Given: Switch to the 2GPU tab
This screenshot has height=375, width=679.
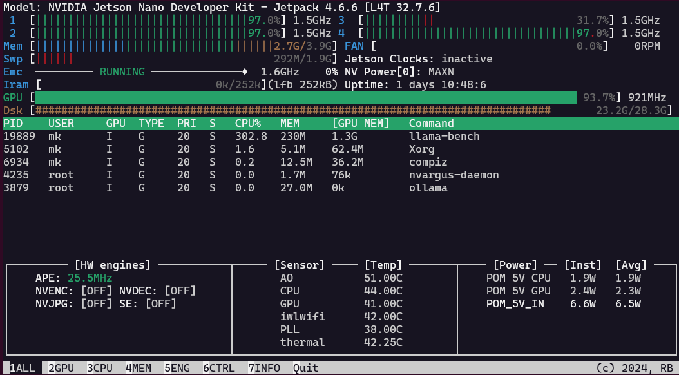Looking at the screenshot, I should [61, 368].
